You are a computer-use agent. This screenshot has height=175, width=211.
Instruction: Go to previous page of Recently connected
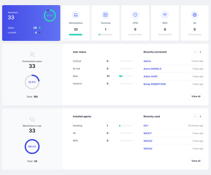(195, 52)
